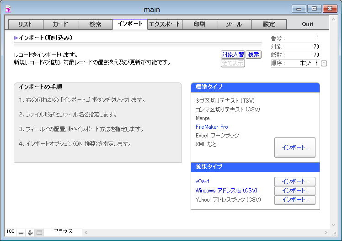Switch to the メール tab
Image resolution: width=342 pixels, height=241 pixels.
[235, 25]
